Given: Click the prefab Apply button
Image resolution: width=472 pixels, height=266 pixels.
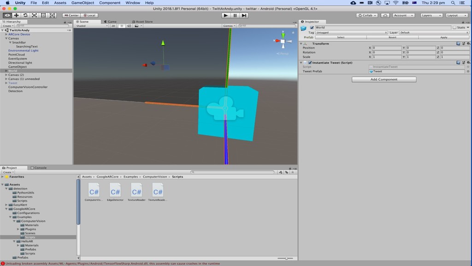Looking at the screenshot, I should pos(443,37).
